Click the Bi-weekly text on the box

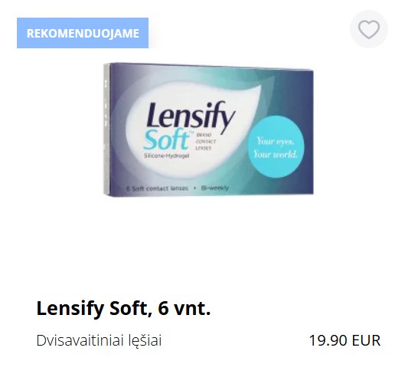coord(215,188)
